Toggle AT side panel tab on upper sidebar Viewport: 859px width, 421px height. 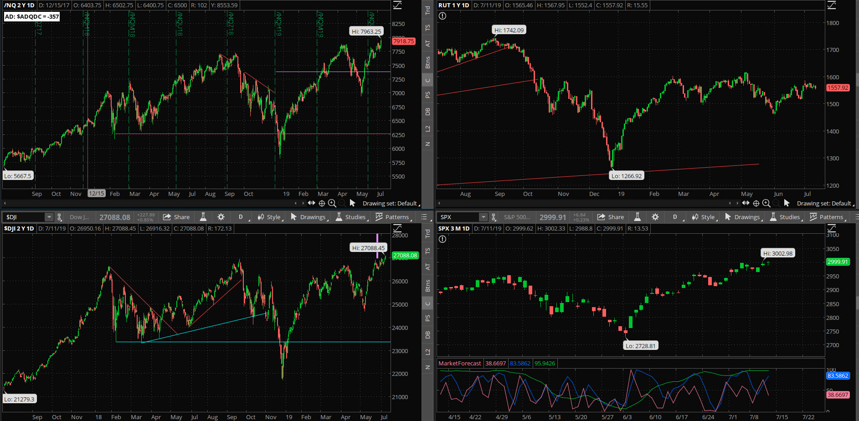pyautogui.click(x=427, y=43)
